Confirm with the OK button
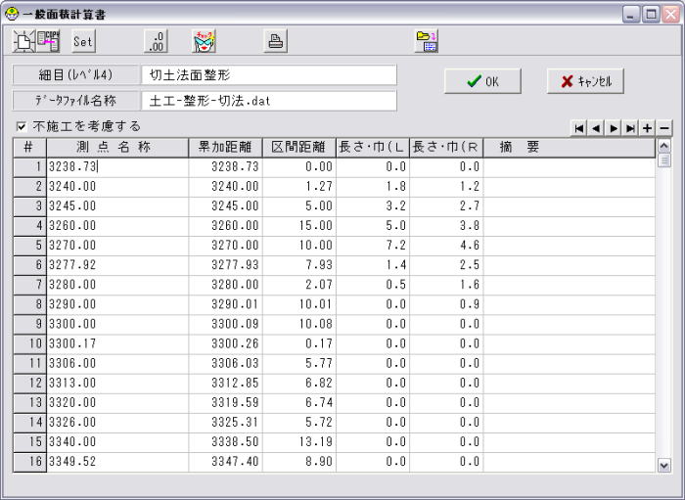Screen dimensions: 685x500 [482, 81]
